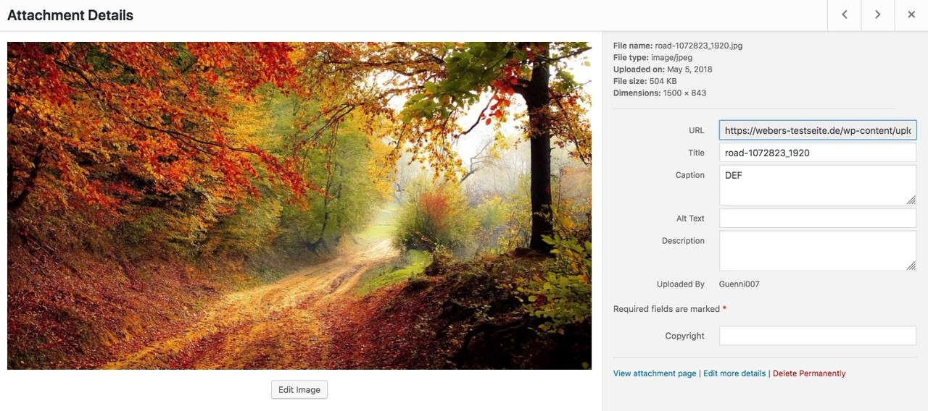Viewport: 928px width, 411px height.
Task: Click inside the empty Description textarea
Action: click(x=818, y=251)
